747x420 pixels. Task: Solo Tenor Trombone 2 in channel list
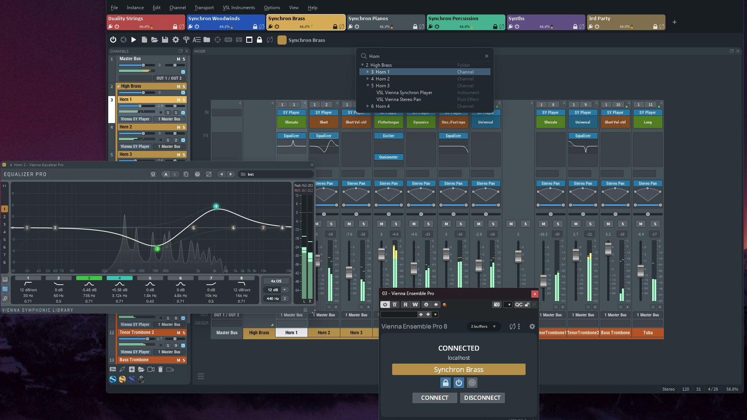[x=184, y=333]
